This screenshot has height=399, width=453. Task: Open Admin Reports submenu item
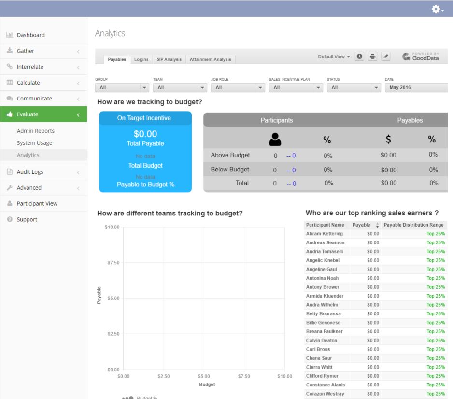coord(36,131)
